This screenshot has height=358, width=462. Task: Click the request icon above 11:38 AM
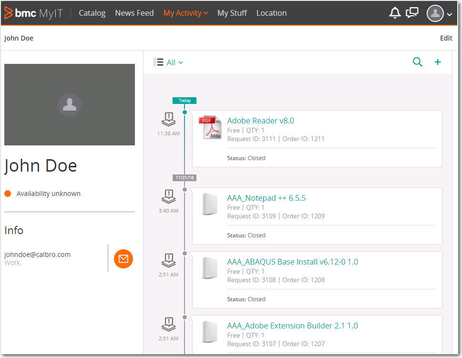click(168, 119)
